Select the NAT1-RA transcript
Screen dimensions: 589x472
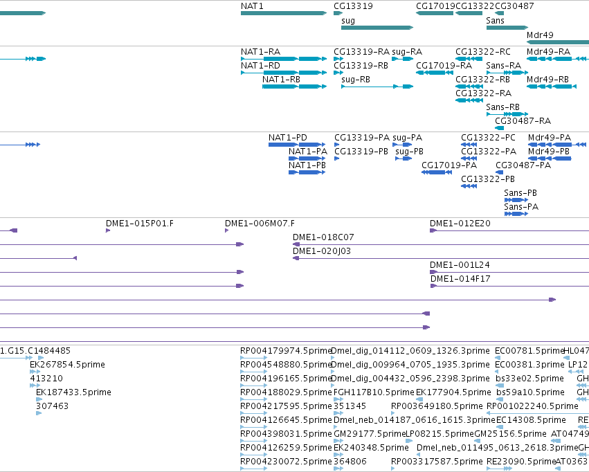(x=284, y=59)
